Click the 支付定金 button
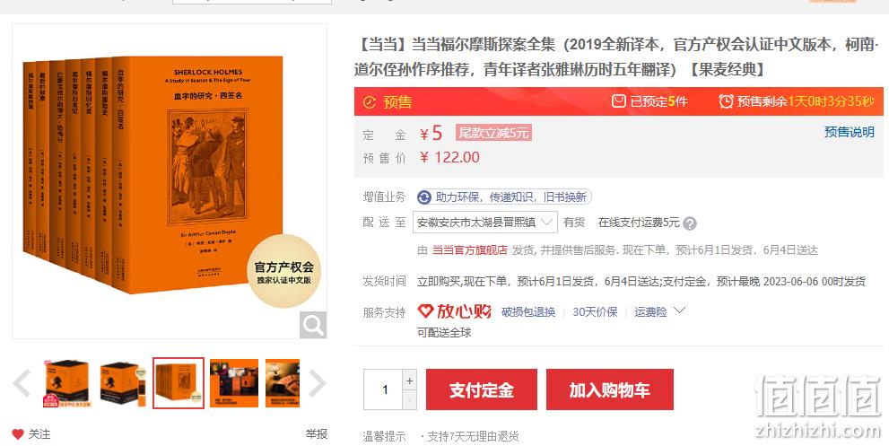The width and height of the screenshot is (889, 446). (482, 389)
